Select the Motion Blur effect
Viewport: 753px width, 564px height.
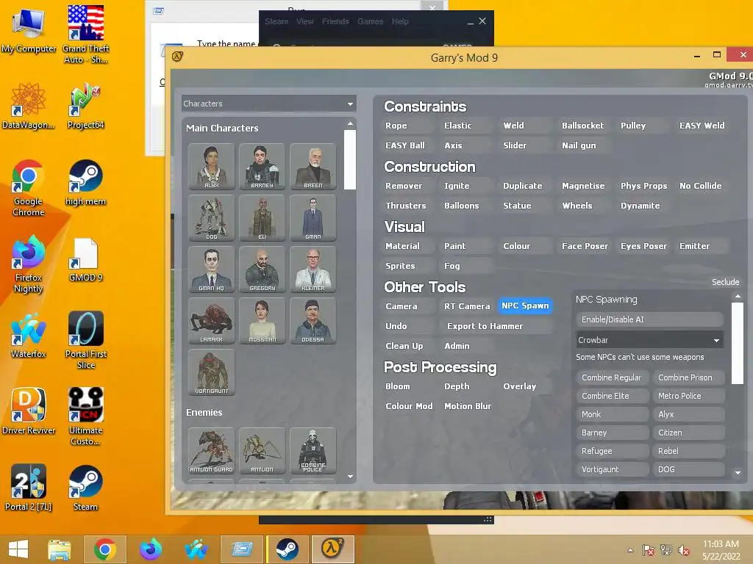tap(467, 406)
